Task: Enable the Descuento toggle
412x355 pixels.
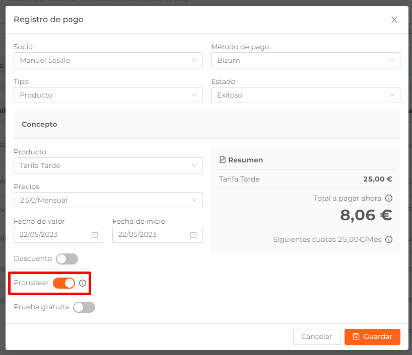Action: 67,259
